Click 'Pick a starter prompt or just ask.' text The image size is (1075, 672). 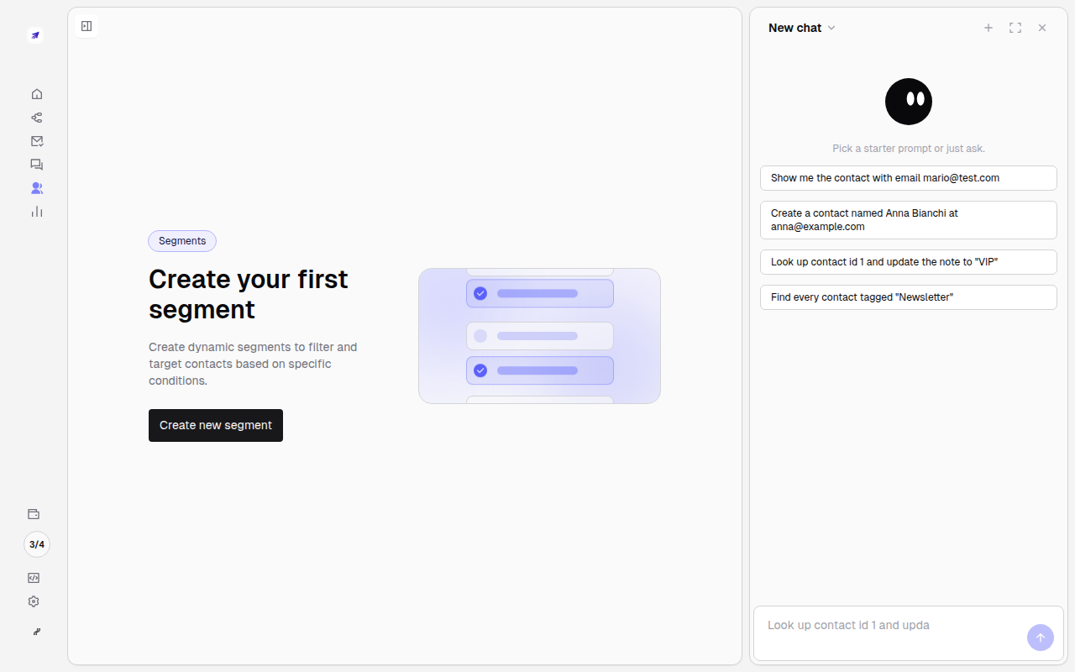909,149
